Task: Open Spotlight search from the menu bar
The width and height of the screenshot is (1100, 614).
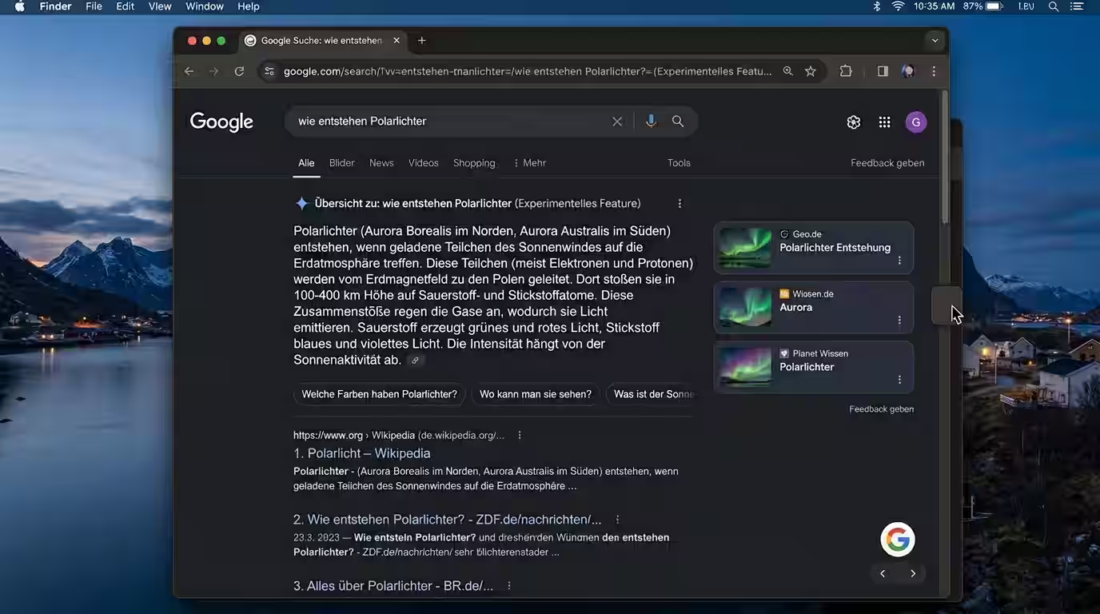Action: (1054, 6)
